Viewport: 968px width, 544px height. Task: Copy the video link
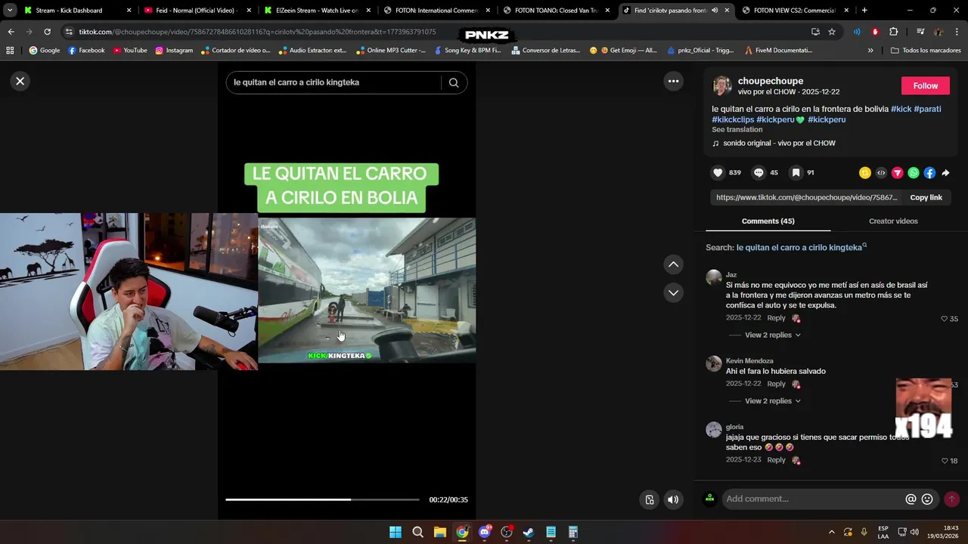point(926,197)
